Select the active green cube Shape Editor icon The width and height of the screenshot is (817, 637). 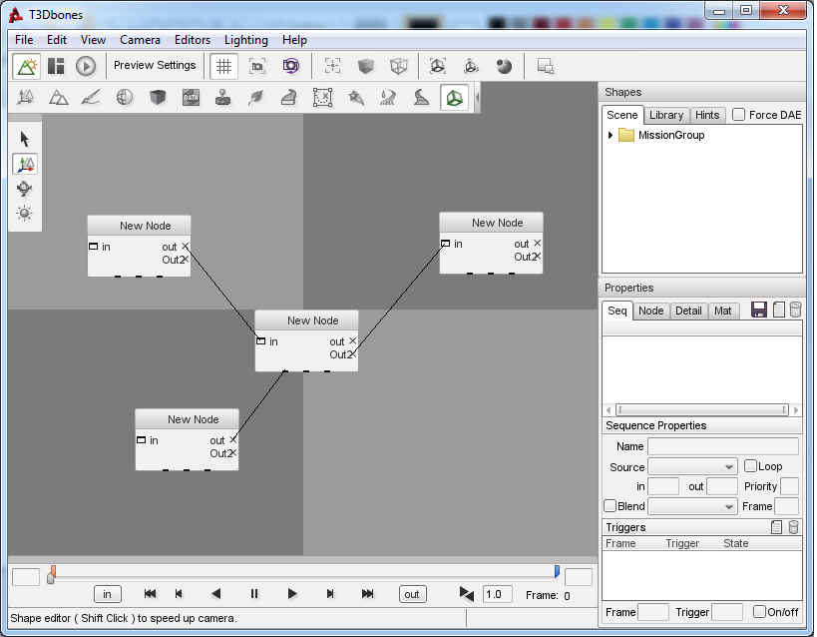click(454, 98)
